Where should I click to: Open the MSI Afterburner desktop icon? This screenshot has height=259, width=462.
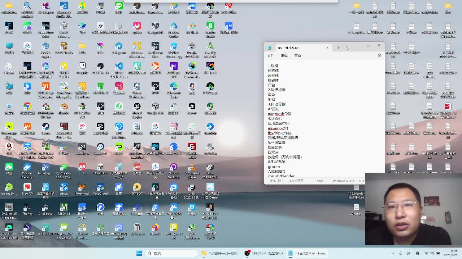point(192,231)
